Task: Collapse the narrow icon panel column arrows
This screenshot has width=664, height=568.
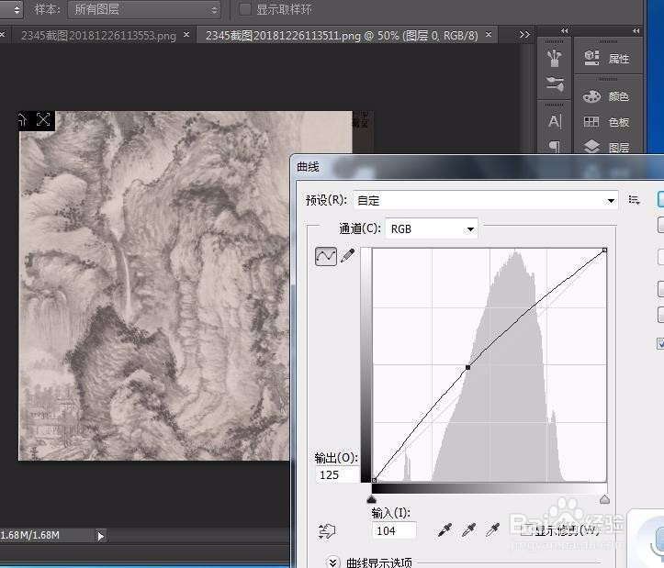Action: (x=564, y=30)
